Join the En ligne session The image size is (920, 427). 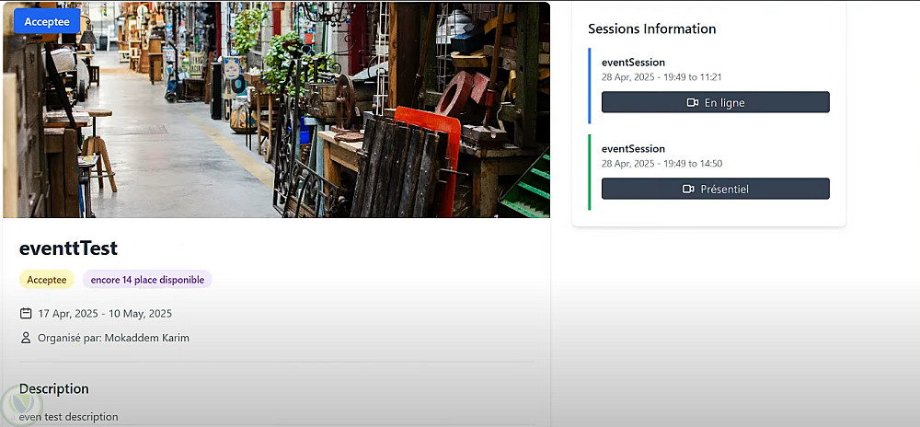coord(715,102)
